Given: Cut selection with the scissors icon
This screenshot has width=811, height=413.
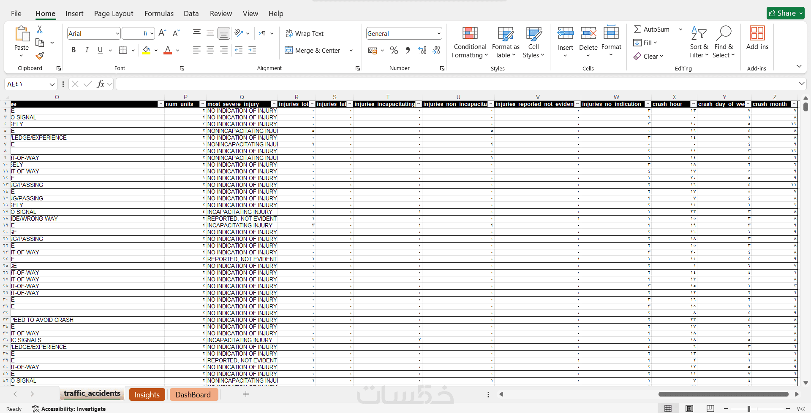Looking at the screenshot, I should click(40, 29).
